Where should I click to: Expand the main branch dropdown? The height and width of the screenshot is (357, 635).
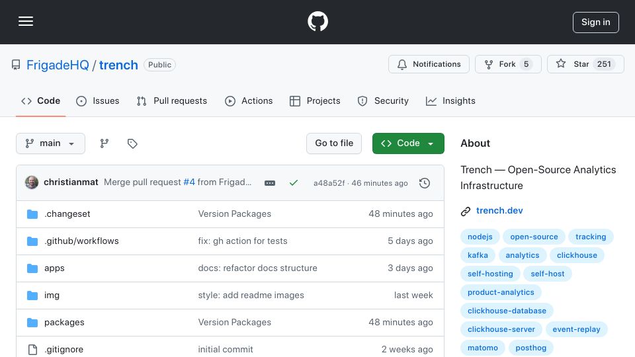[51, 143]
